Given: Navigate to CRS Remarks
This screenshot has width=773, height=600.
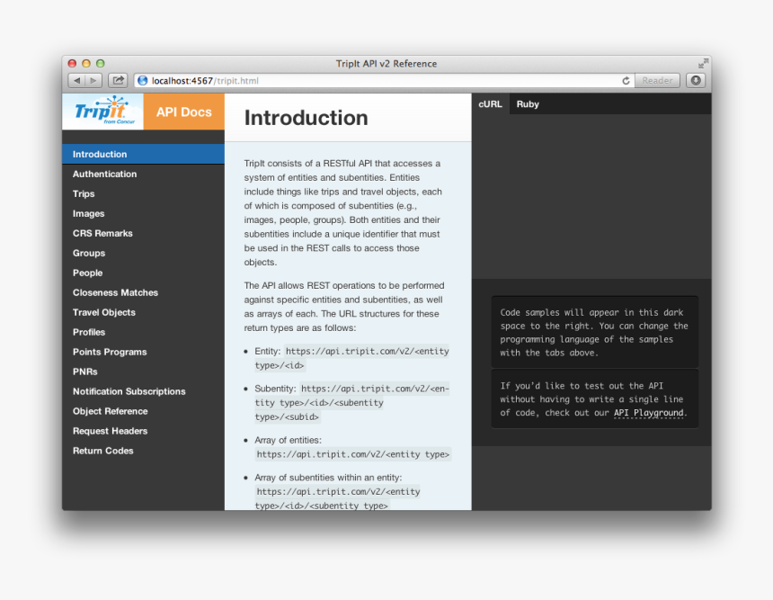Looking at the screenshot, I should [x=144, y=233].
